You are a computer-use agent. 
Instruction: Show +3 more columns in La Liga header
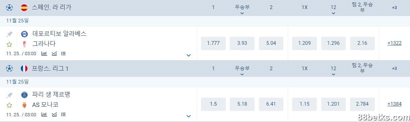pyautogui.click(x=394, y=7)
